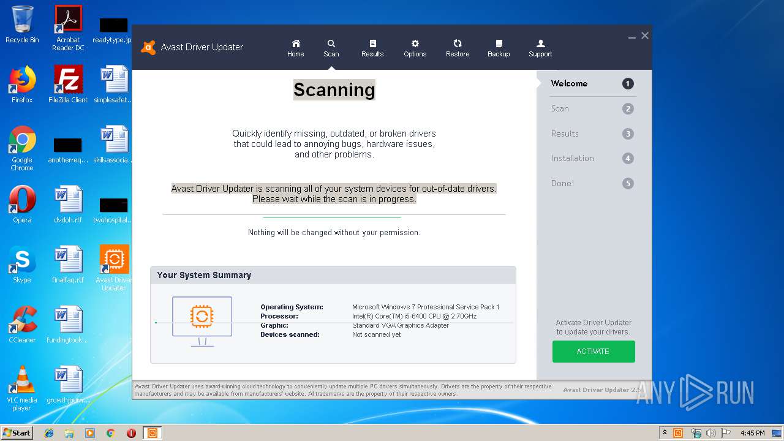Select the skillsassocia document on desktop
784x441 pixels.
click(114, 145)
